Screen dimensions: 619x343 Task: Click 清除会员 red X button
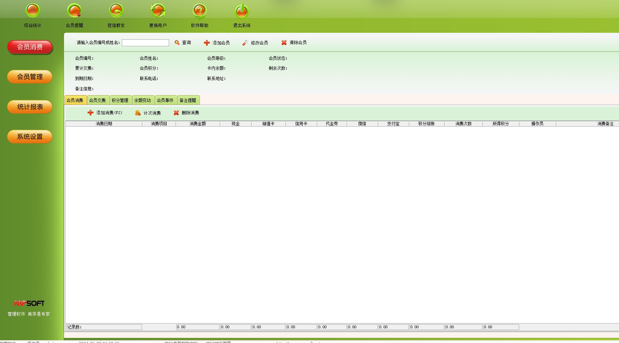point(294,43)
